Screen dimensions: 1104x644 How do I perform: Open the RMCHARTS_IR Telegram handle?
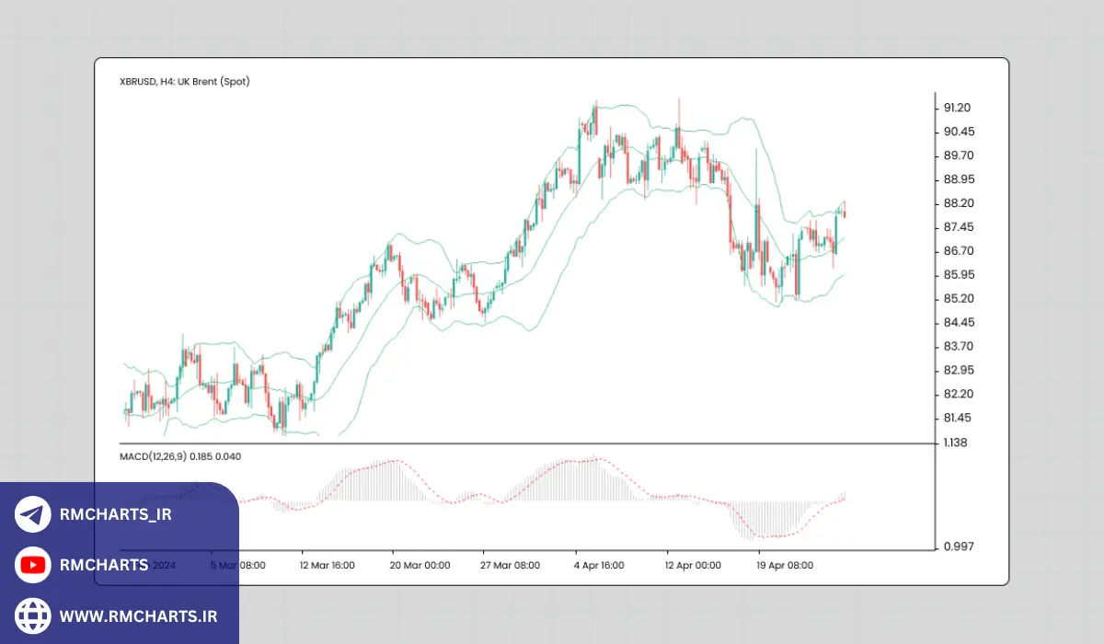coord(116,514)
